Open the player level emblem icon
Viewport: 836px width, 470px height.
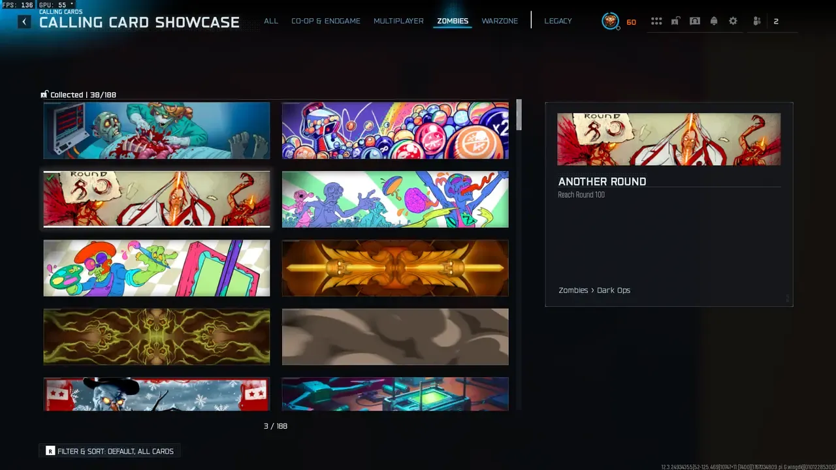(x=610, y=22)
